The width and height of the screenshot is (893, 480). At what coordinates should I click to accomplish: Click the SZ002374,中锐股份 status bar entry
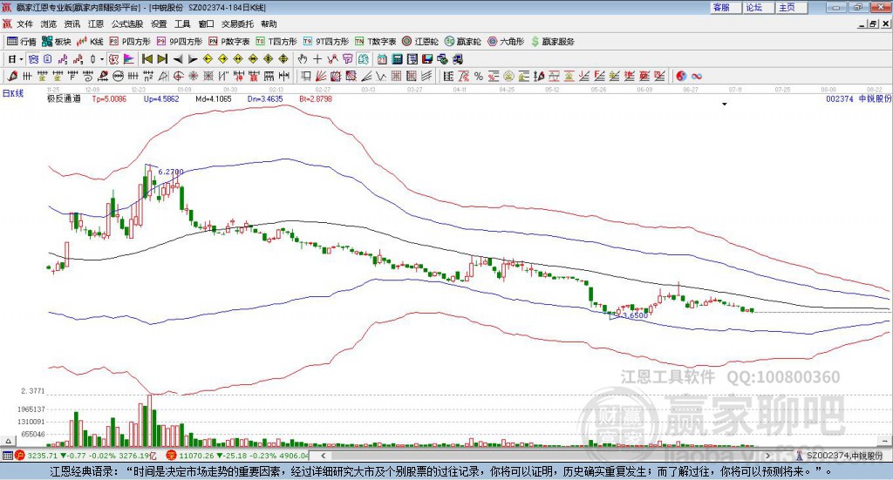click(x=840, y=456)
